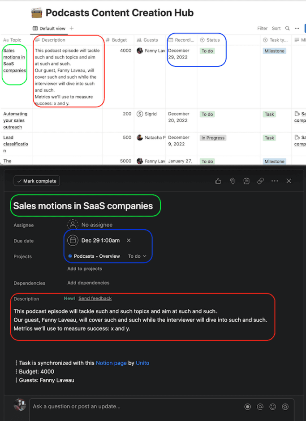This screenshot has width=306, height=421.
Task: Click the thumbs-up reaction icon
Action: coord(218,181)
